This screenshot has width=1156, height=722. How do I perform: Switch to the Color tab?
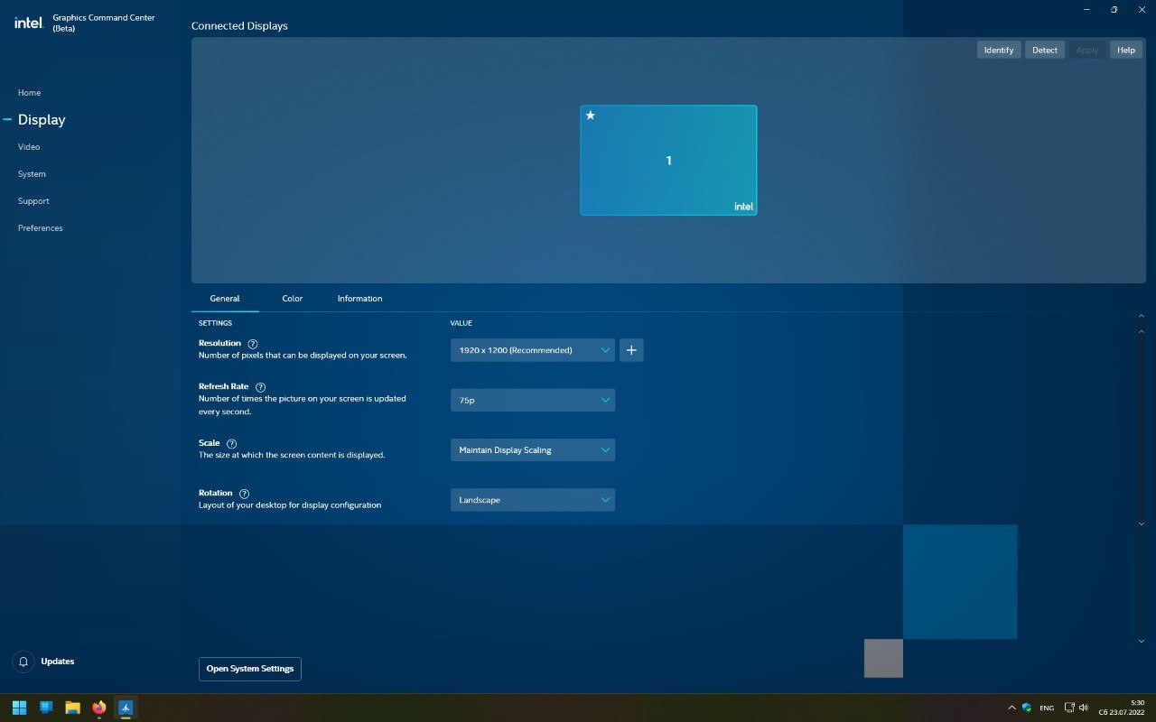click(x=292, y=299)
